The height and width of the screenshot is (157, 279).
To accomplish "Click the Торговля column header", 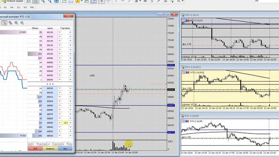I will pos(65,28).
